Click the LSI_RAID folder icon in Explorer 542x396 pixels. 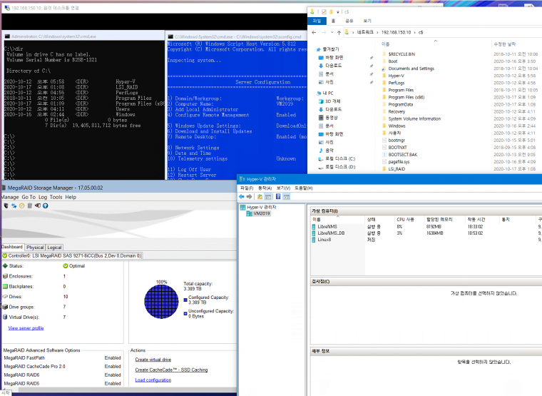[x=384, y=169]
